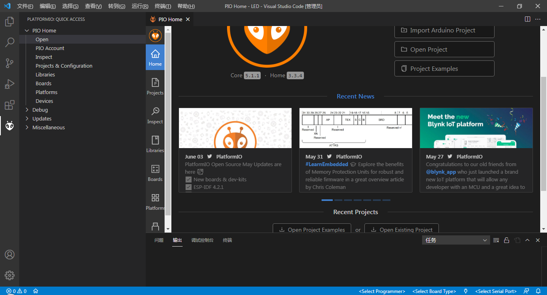This screenshot has height=295, width=547.
Task: Open the Boards nav icon in PIO Home
Action: (x=155, y=173)
